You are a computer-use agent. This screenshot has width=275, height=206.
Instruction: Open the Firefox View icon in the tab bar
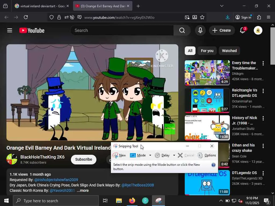pos(5,6)
